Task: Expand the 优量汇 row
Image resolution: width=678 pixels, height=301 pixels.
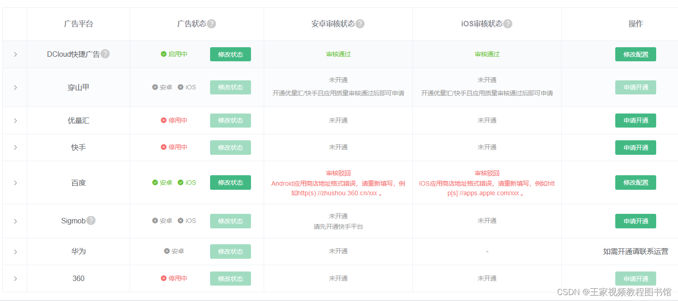Action: click(15, 121)
